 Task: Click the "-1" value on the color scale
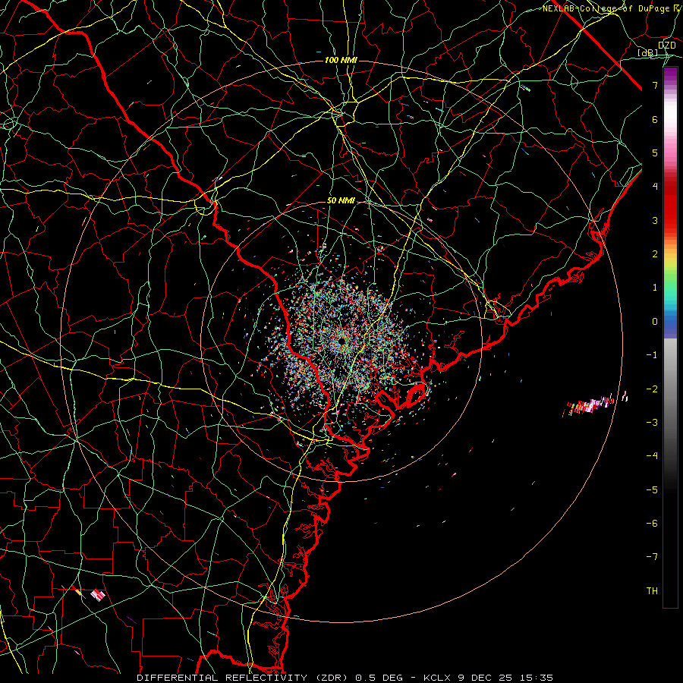652,355
